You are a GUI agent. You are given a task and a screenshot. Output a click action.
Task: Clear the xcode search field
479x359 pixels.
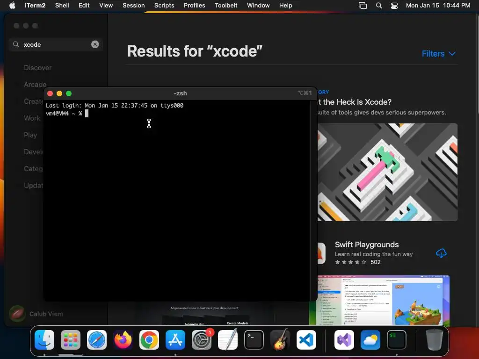(95, 44)
